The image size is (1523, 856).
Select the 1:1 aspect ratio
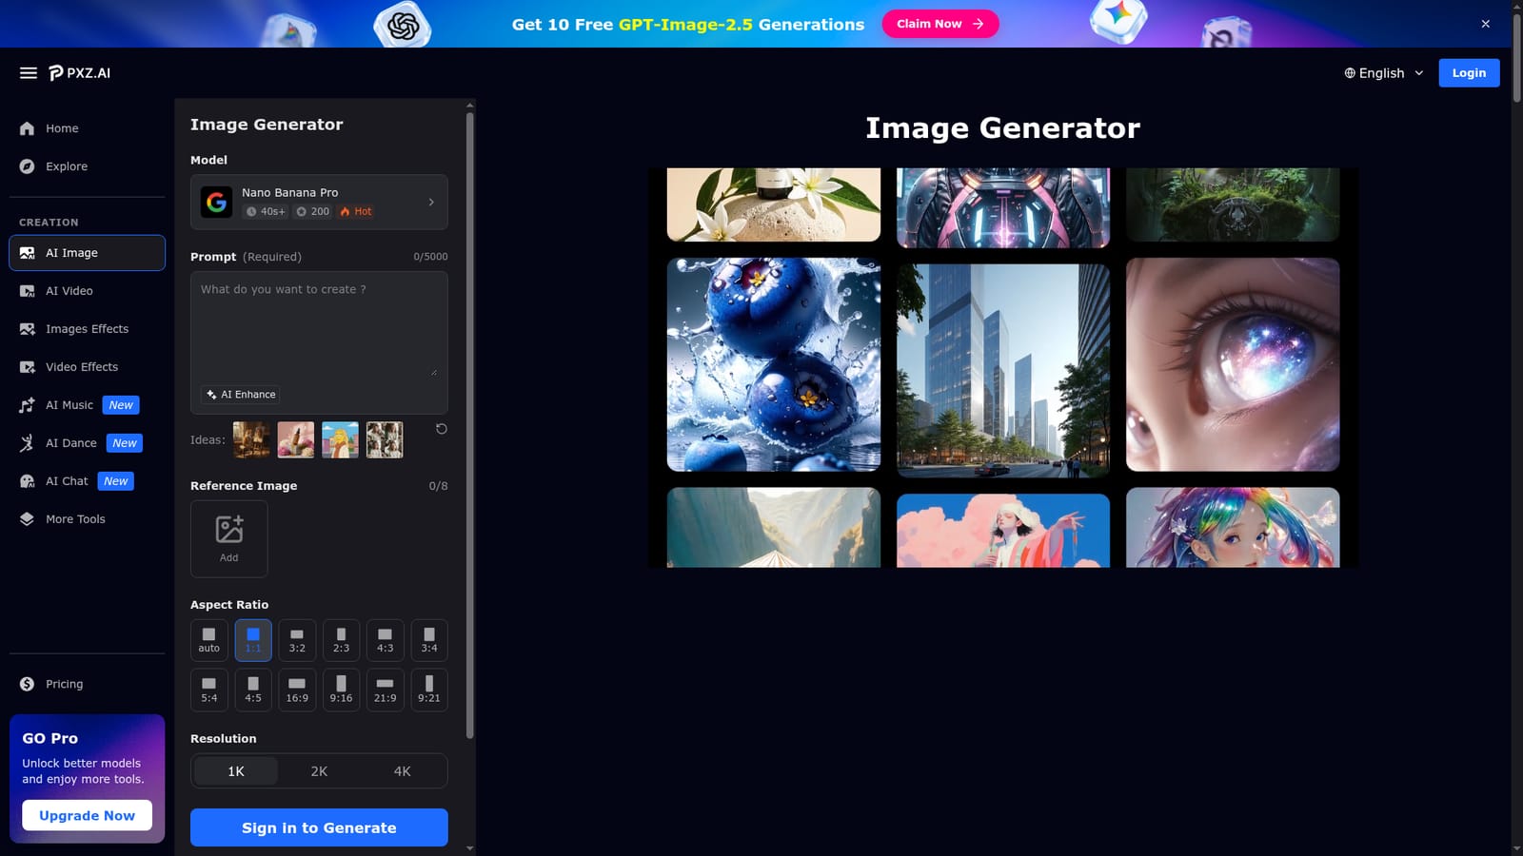point(253,640)
